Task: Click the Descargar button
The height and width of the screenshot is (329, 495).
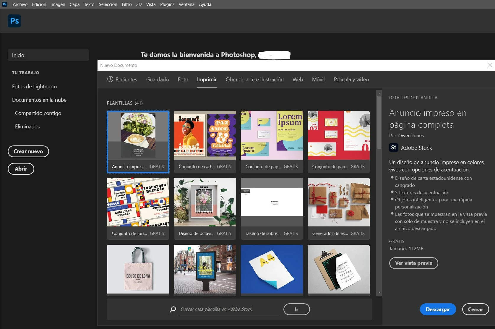Action: 438,309
